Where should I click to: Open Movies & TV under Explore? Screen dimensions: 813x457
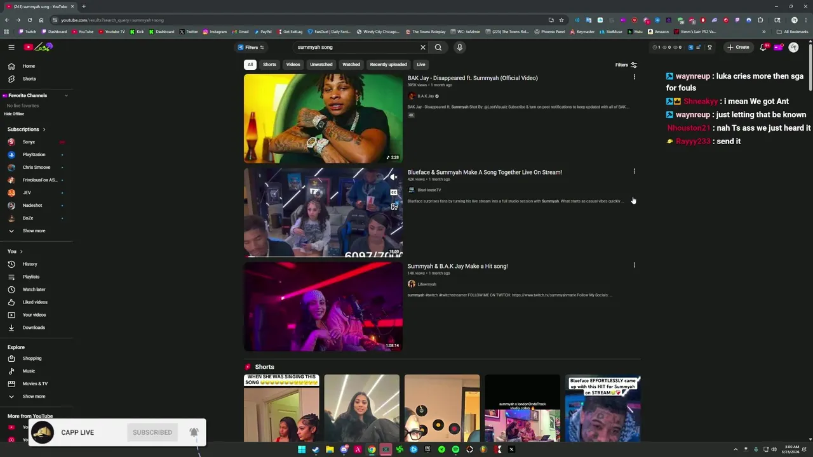[36, 384]
